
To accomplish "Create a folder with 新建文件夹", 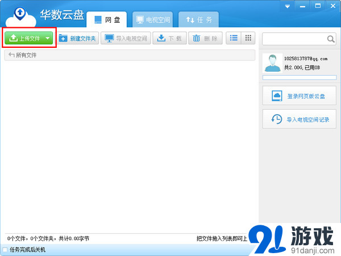I will (x=78, y=38).
